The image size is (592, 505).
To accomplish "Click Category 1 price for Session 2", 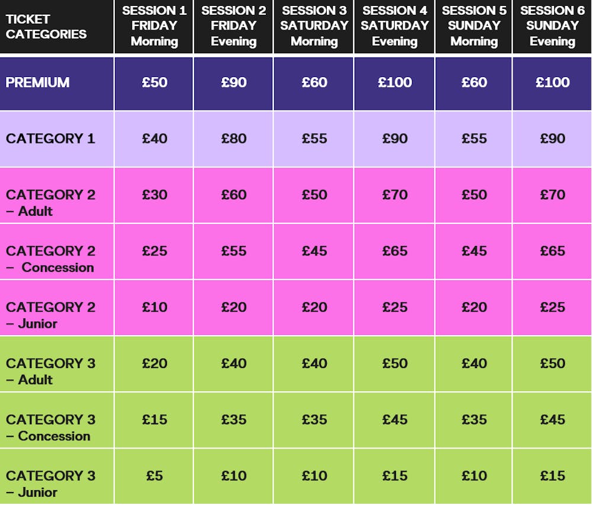I will [234, 139].
